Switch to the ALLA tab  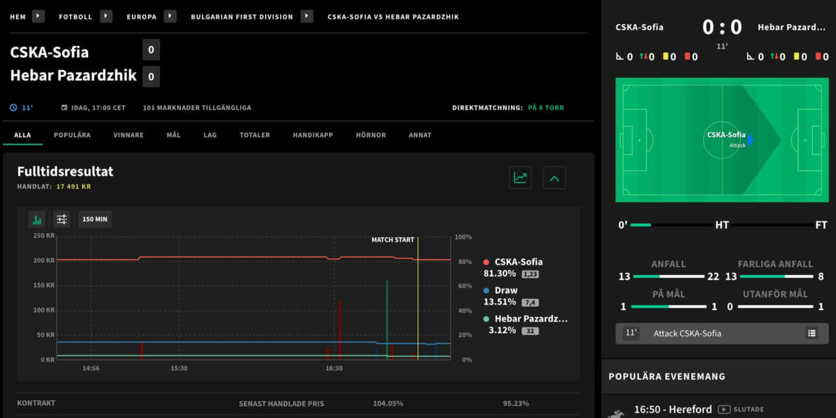tap(23, 135)
